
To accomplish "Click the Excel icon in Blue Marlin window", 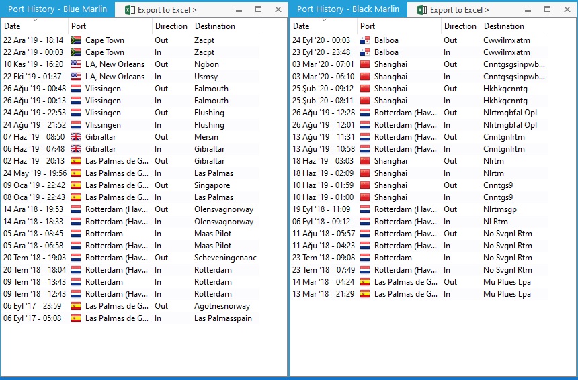I will click(131, 10).
